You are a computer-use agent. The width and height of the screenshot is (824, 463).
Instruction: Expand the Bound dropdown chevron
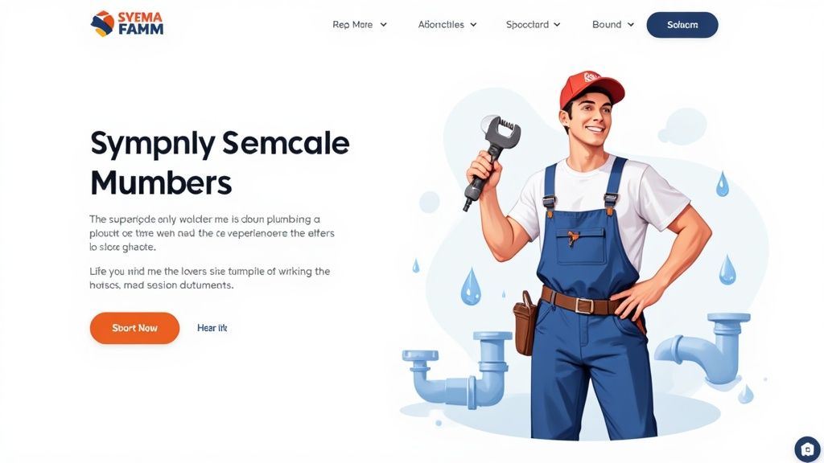(631, 25)
